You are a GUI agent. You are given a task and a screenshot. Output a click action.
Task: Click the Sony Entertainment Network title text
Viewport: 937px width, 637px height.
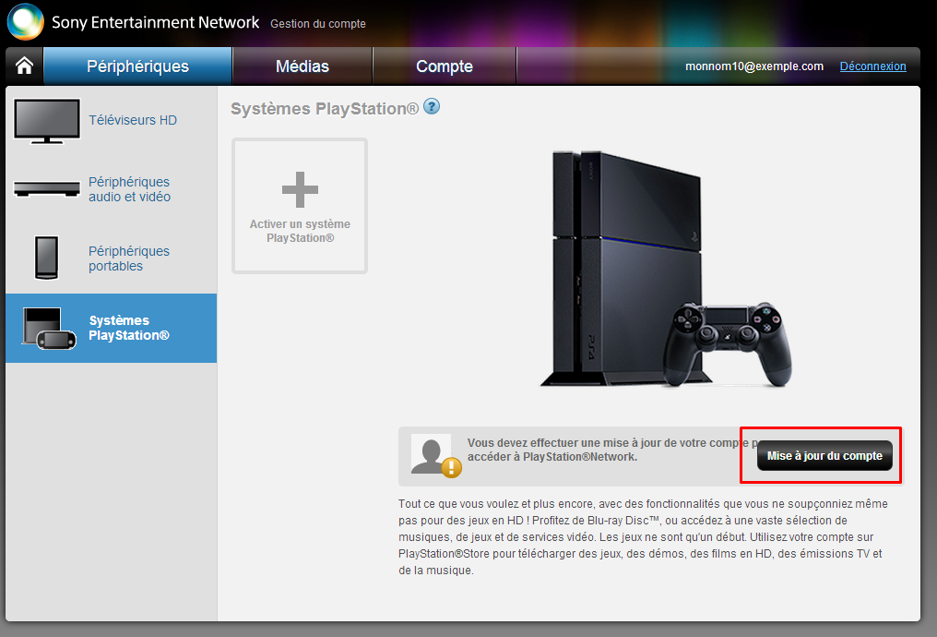click(155, 23)
